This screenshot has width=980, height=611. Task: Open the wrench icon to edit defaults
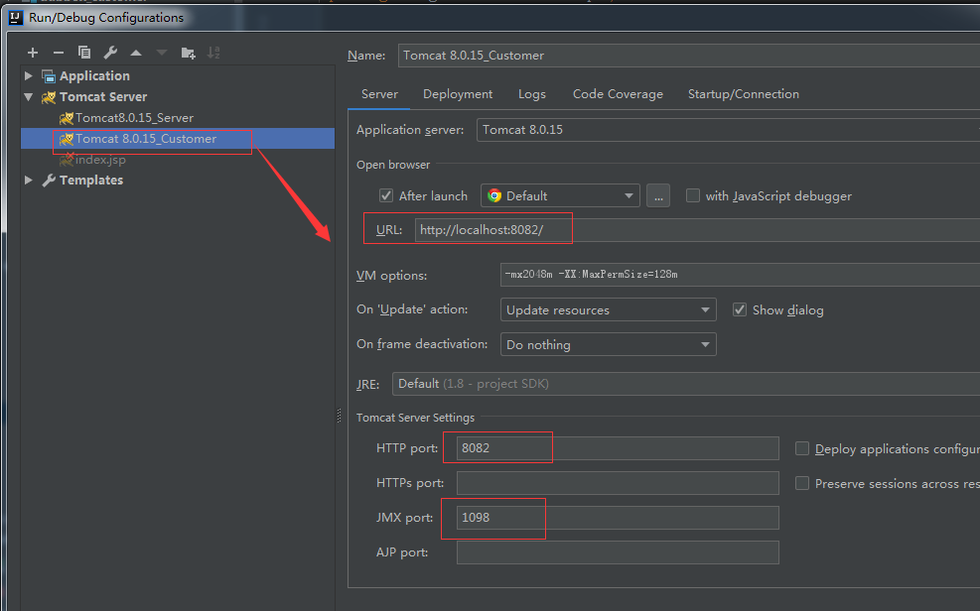point(110,53)
